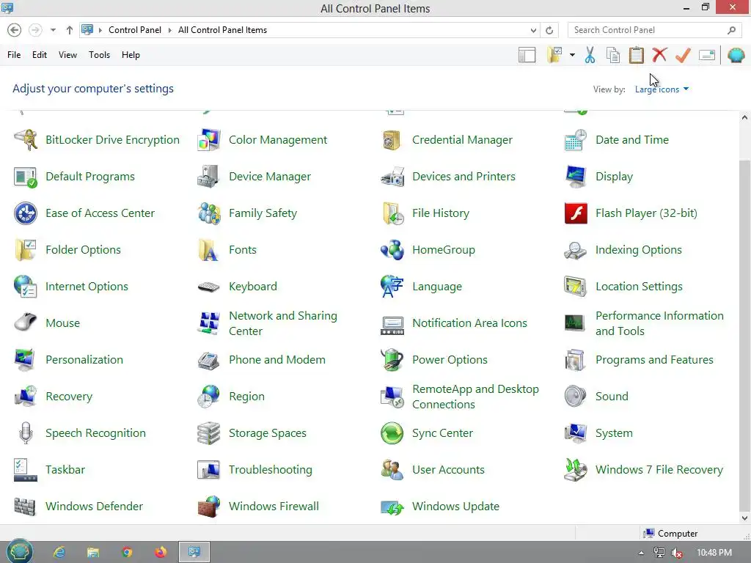The height and width of the screenshot is (563, 751).
Task: Toggle the preview pane toolbar button
Action: pyautogui.click(x=527, y=55)
